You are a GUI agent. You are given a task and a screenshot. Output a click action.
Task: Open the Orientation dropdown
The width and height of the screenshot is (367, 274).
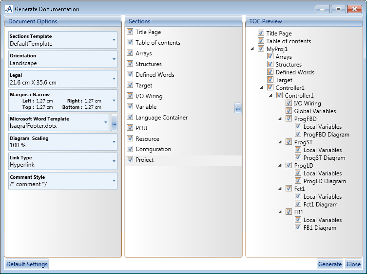point(63,59)
